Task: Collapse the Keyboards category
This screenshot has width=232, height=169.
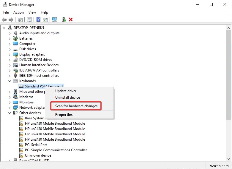Action: pyautogui.click(x=10, y=81)
